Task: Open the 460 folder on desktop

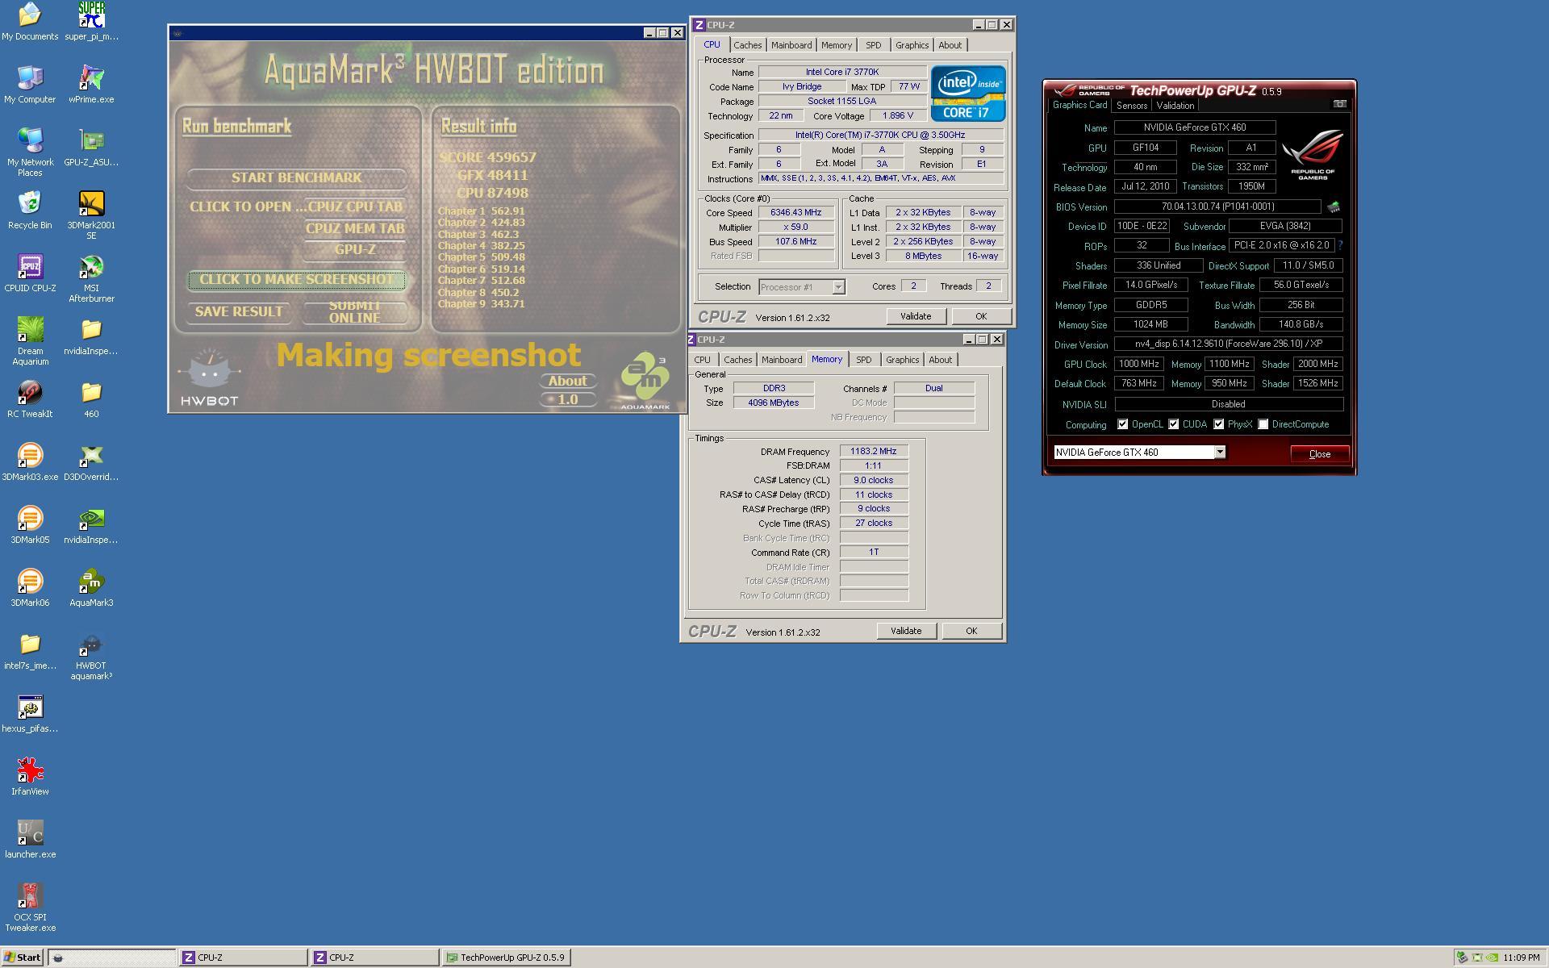Action: click(x=91, y=399)
